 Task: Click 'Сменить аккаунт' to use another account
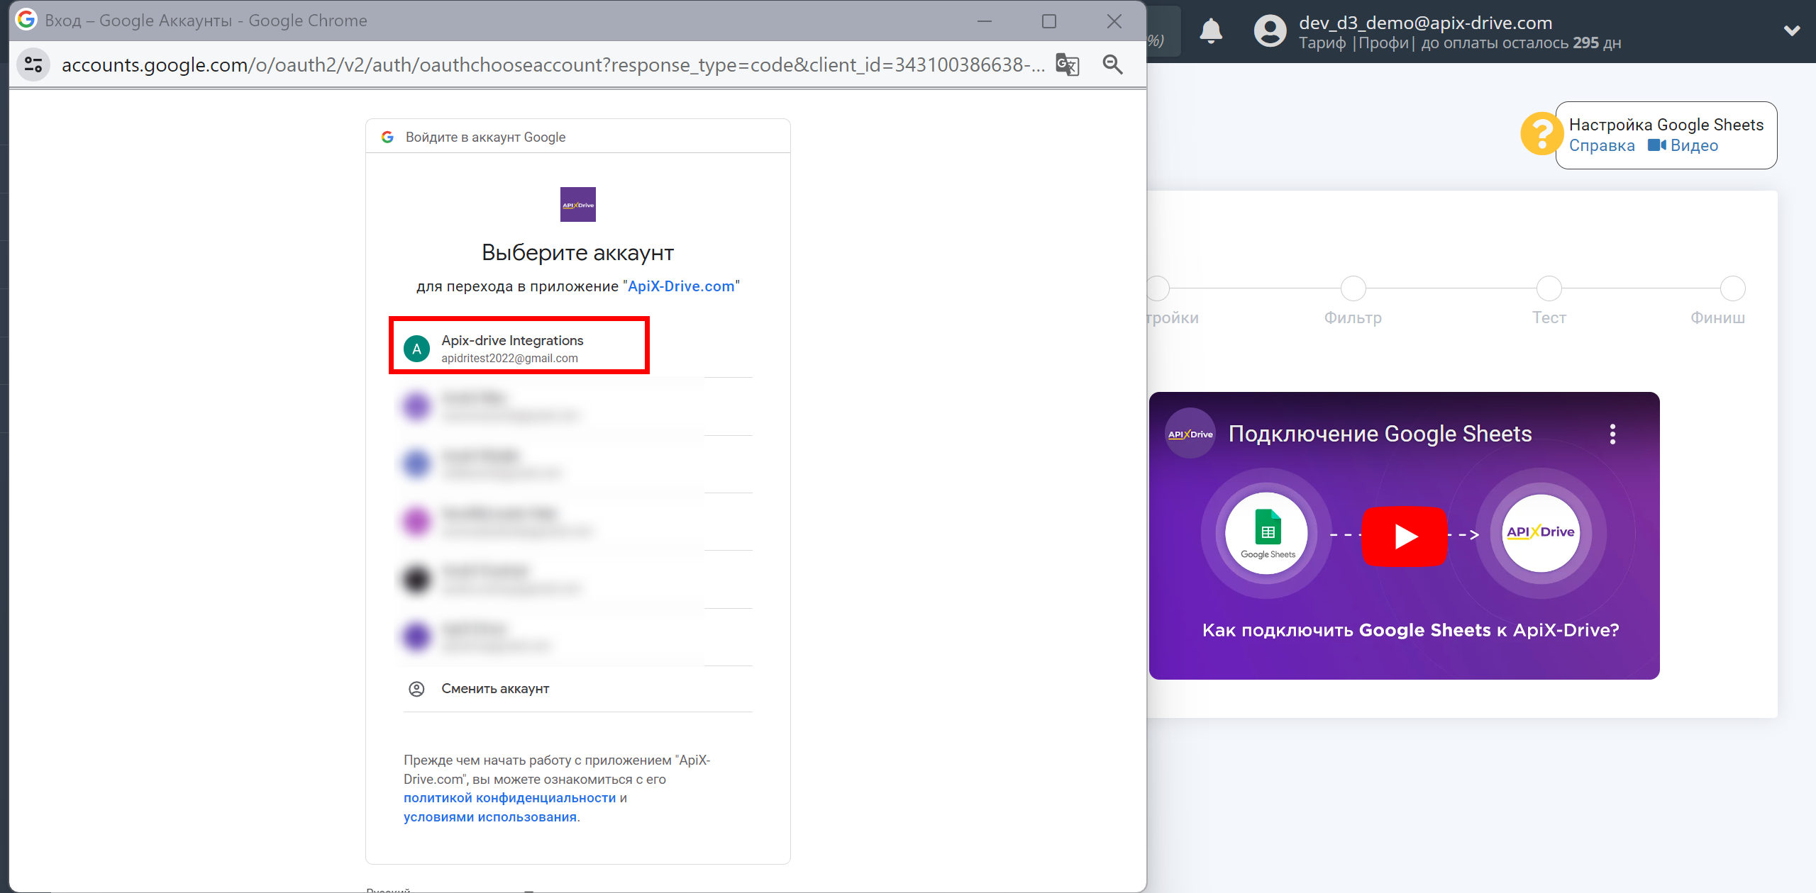[495, 689]
